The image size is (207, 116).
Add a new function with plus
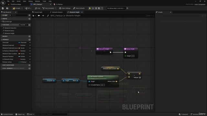pos(29,25)
